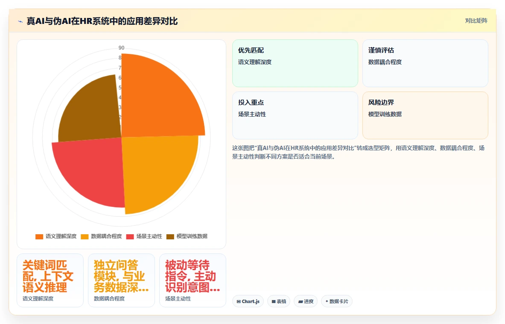Open the 优先匹配 card

[x=295, y=63]
